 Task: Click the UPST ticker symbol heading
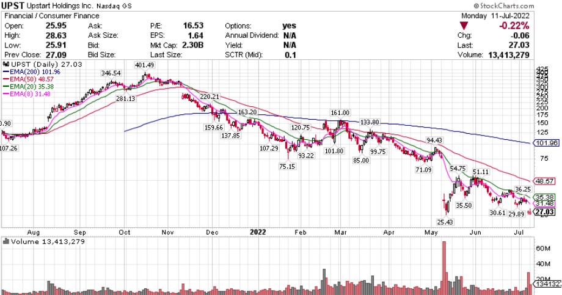tap(13, 5)
